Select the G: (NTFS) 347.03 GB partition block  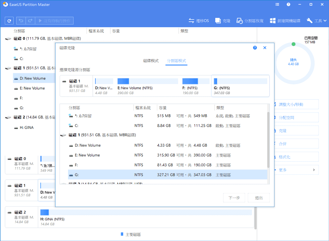240,86
